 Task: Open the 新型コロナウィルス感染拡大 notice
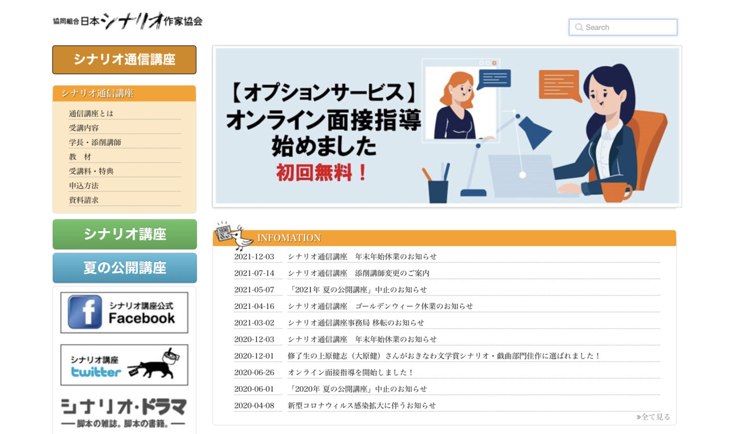[x=362, y=405]
